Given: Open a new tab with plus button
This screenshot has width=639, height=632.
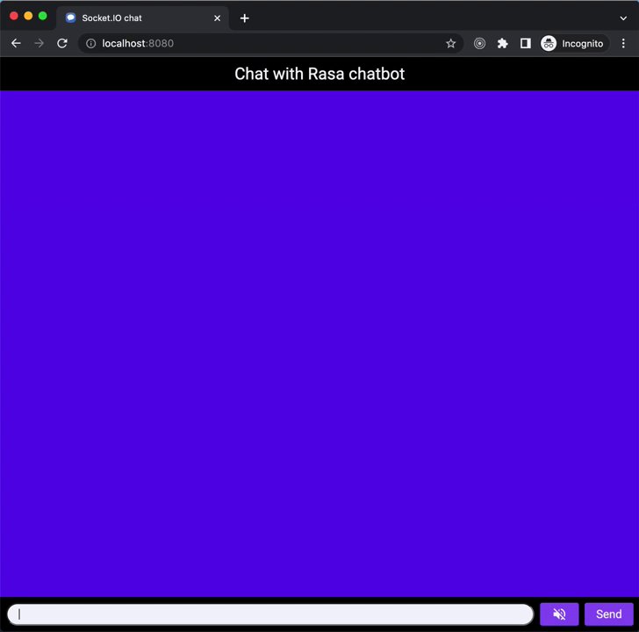Looking at the screenshot, I should 244,18.
